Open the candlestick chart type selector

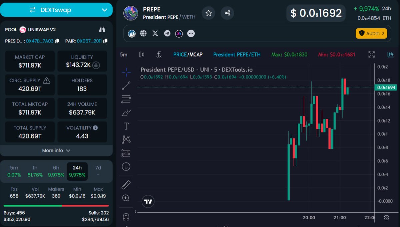142,55
